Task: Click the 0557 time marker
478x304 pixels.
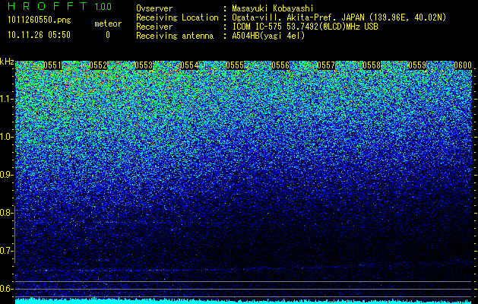Action: tap(326, 65)
